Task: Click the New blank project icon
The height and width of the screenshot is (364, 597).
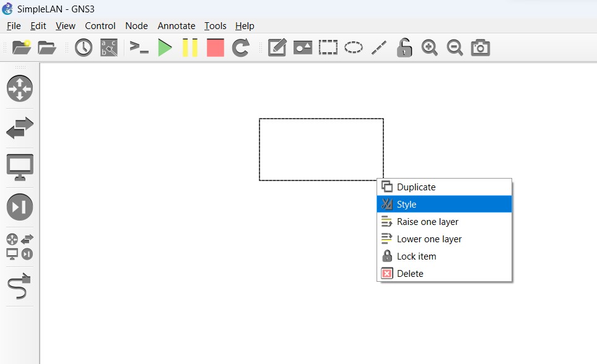Action: click(21, 48)
